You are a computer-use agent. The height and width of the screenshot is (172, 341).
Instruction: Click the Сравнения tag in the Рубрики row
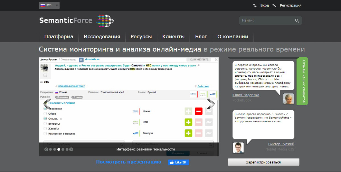(62, 97)
